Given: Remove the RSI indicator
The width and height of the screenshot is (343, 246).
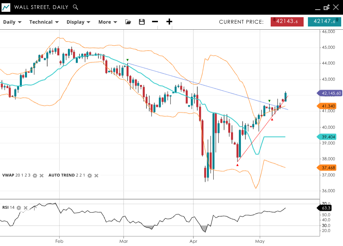Looking at the screenshot, I should [25, 208].
